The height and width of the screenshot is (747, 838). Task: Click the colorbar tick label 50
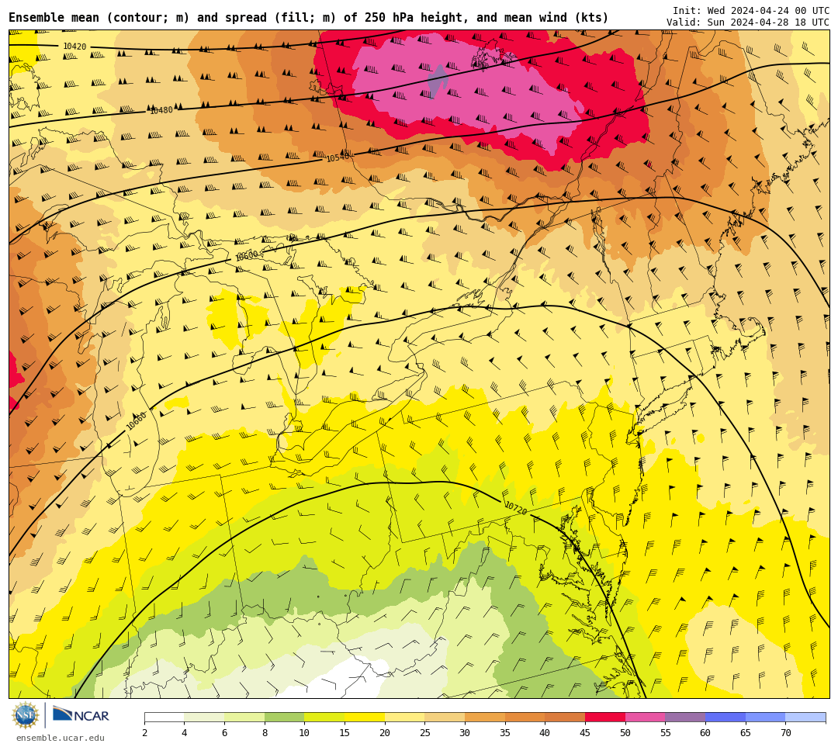[x=625, y=732]
